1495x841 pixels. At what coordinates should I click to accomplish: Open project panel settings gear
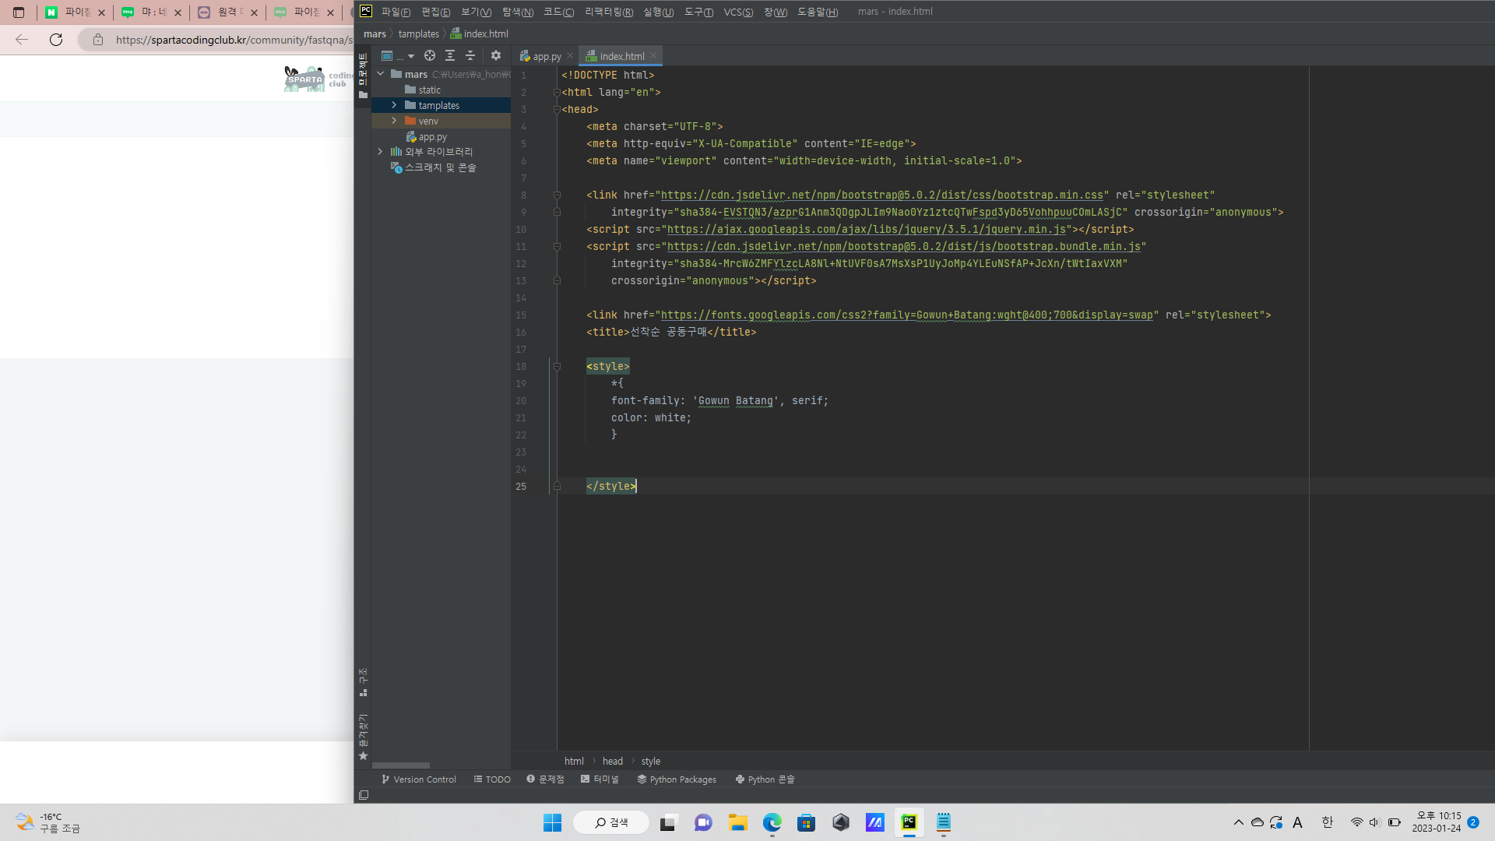[x=496, y=55]
